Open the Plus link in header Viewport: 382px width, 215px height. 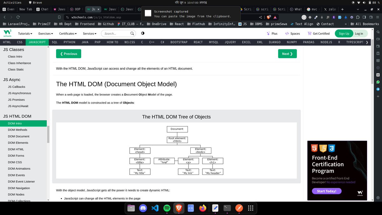272,33
